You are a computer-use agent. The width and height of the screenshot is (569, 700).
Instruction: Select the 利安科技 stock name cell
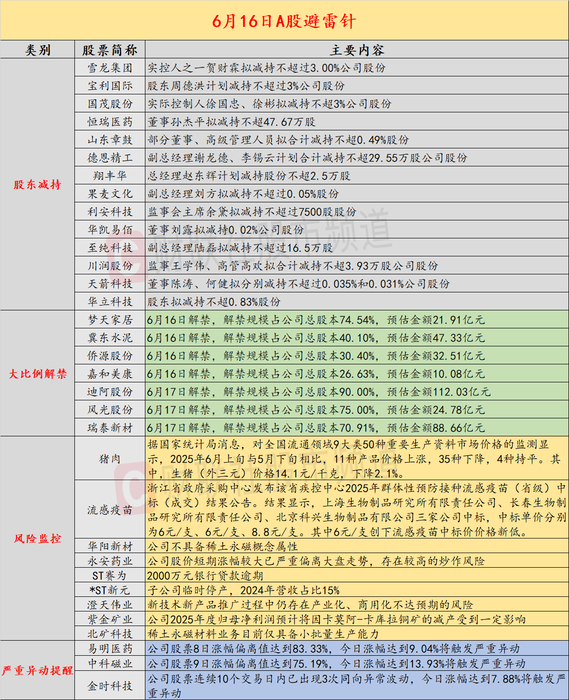110,212
